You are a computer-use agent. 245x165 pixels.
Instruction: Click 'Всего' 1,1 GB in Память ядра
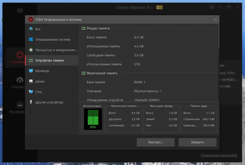click(199, 113)
